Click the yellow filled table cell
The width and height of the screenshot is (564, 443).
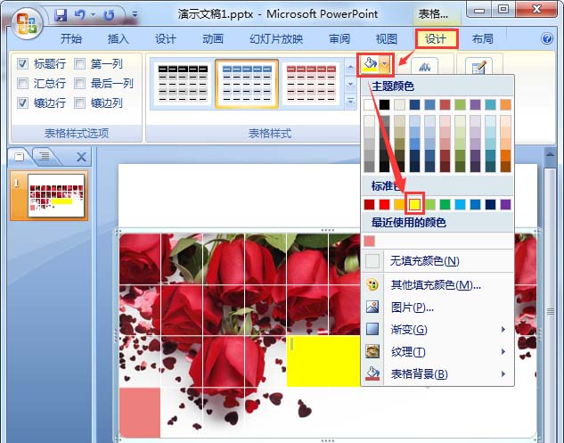coord(323,361)
